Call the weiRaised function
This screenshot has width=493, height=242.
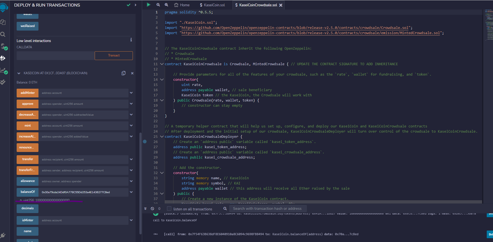(x=28, y=26)
